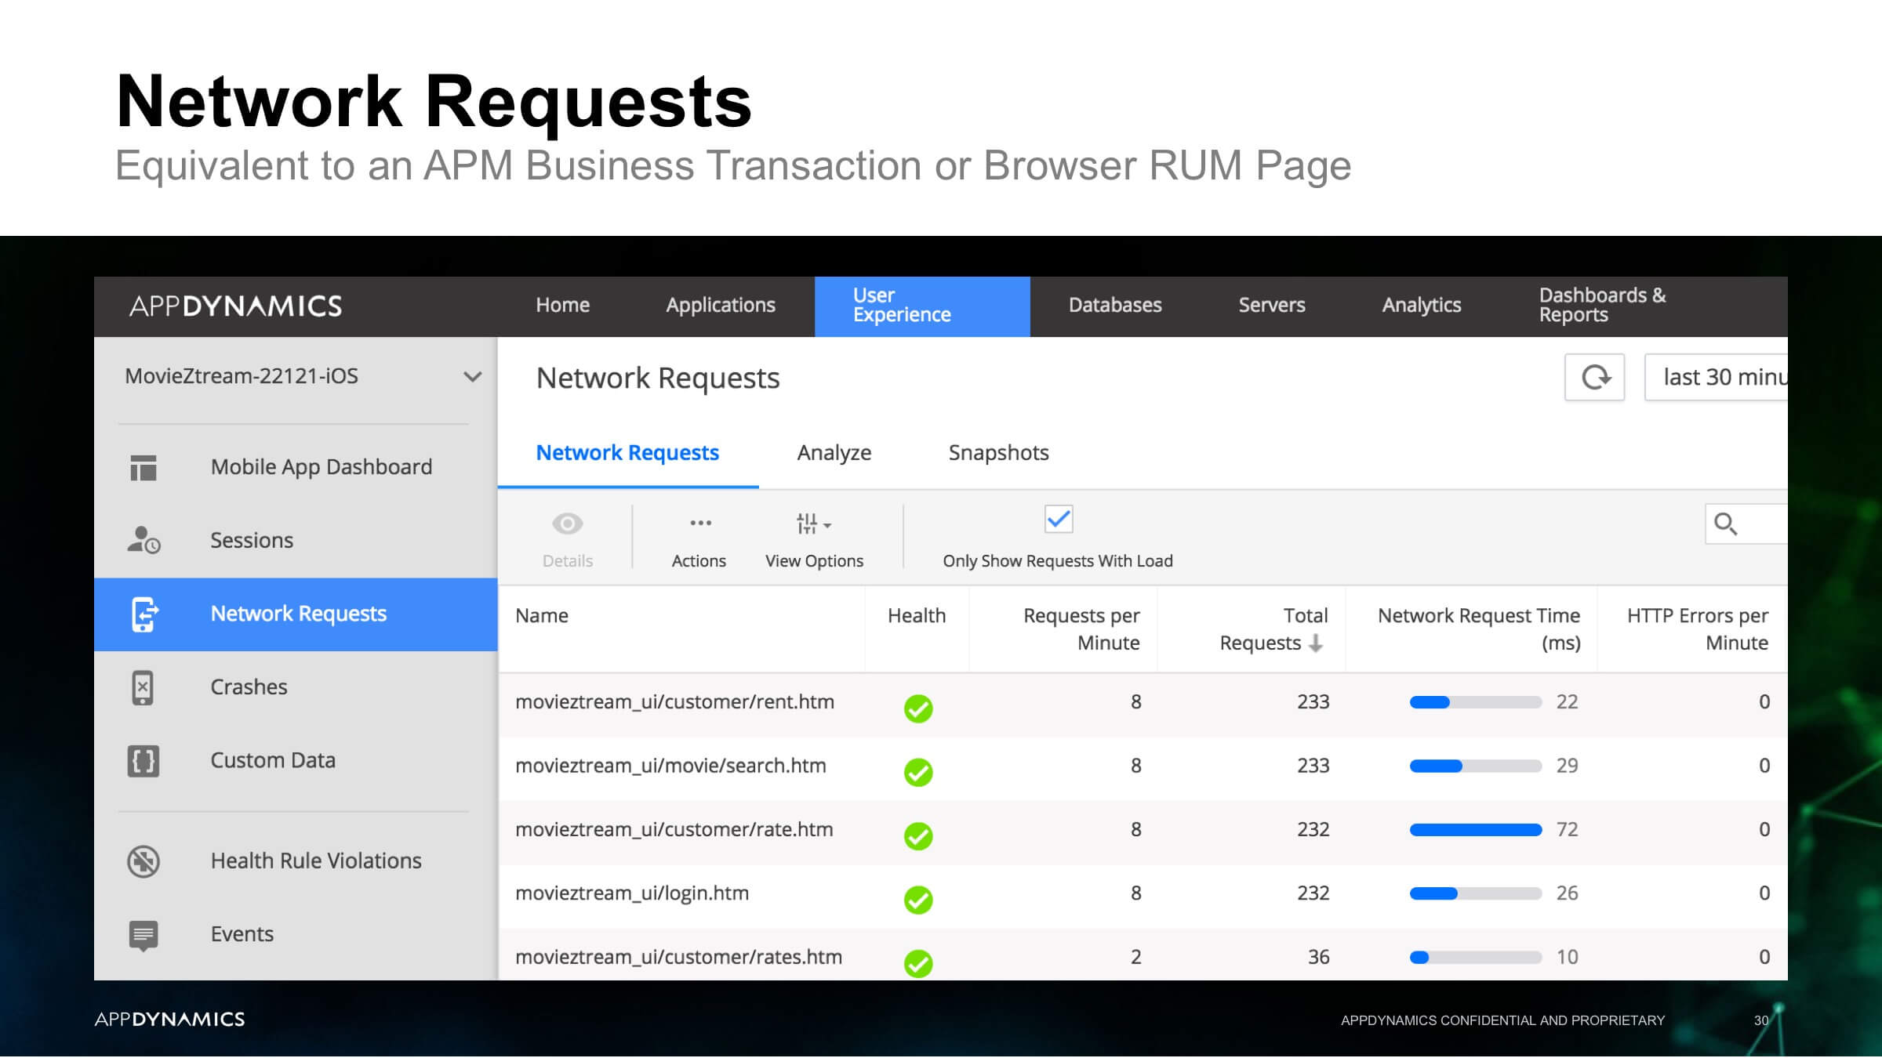Switch to the Servers tab
Viewport: 1882px width, 1058px height.
[1271, 305]
